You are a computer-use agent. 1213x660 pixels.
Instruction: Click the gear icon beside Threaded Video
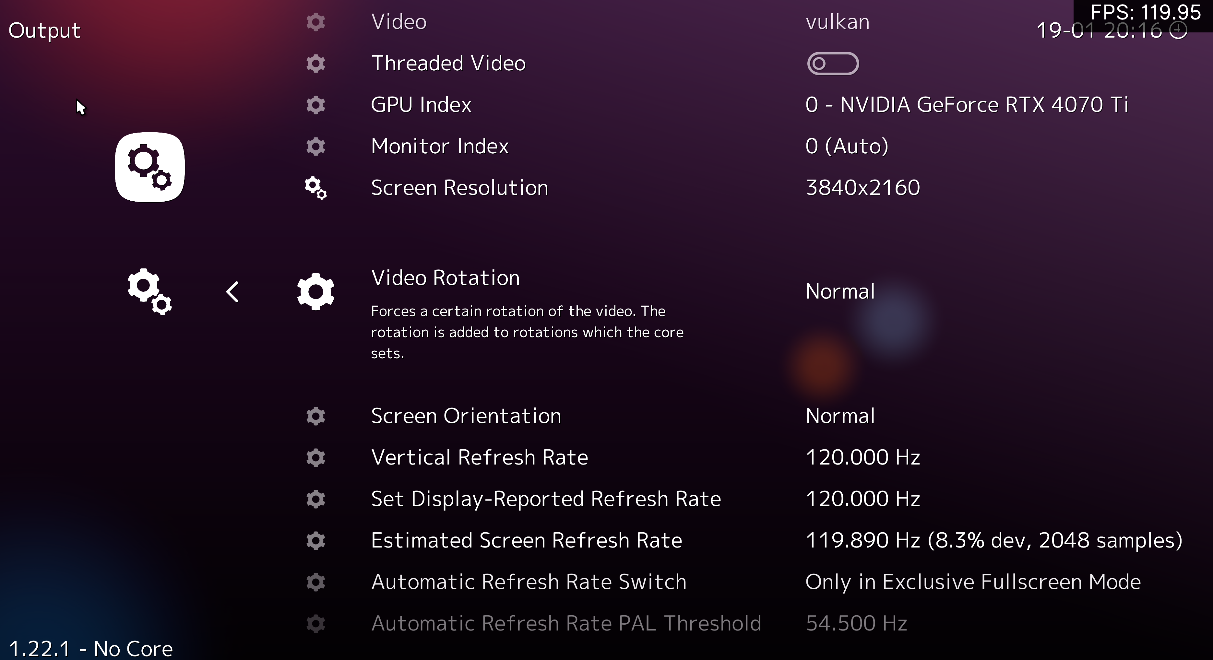pyautogui.click(x=315, y=64)
